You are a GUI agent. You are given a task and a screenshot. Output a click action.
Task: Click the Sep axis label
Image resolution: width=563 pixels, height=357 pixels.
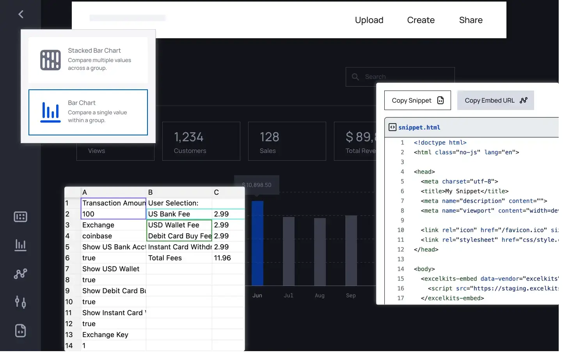point(351,295)
